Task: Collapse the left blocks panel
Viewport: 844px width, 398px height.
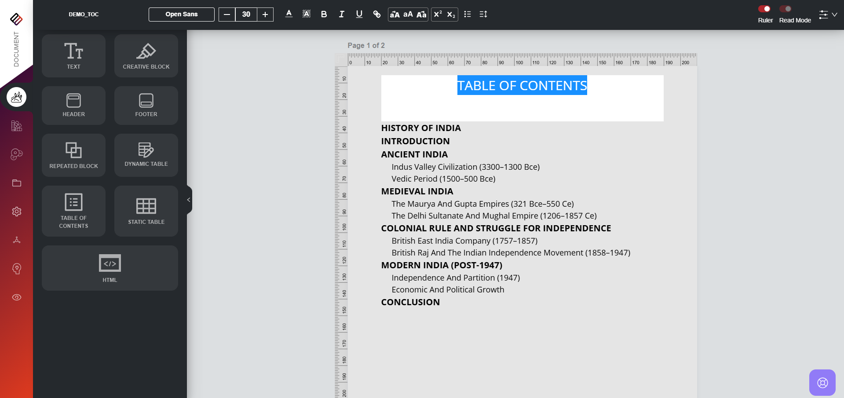Action: coord(189,200)
